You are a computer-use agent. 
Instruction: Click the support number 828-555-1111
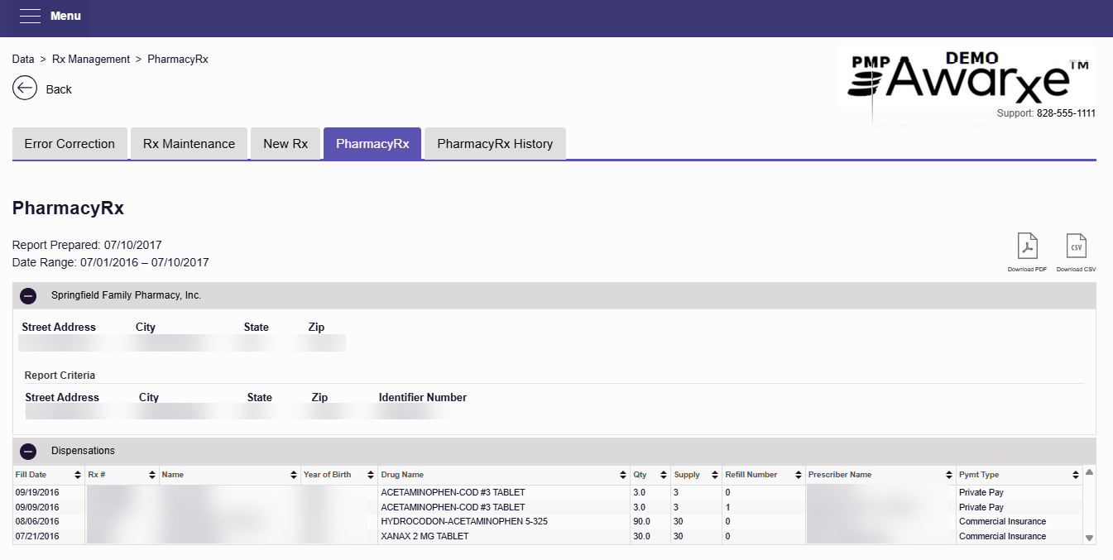[1066, 113]
